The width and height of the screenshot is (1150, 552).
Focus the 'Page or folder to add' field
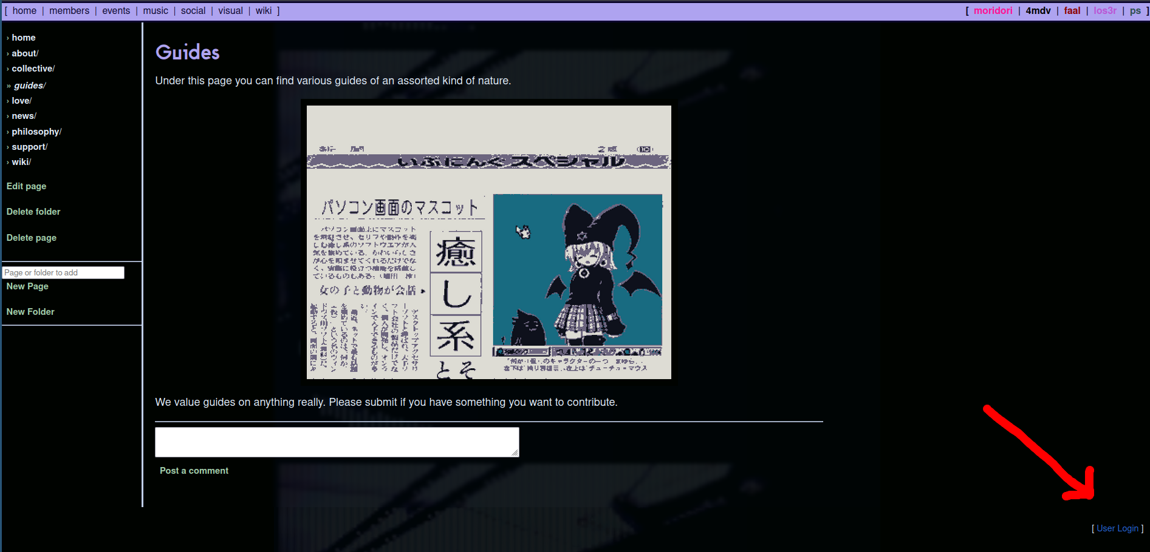[63, 273]
